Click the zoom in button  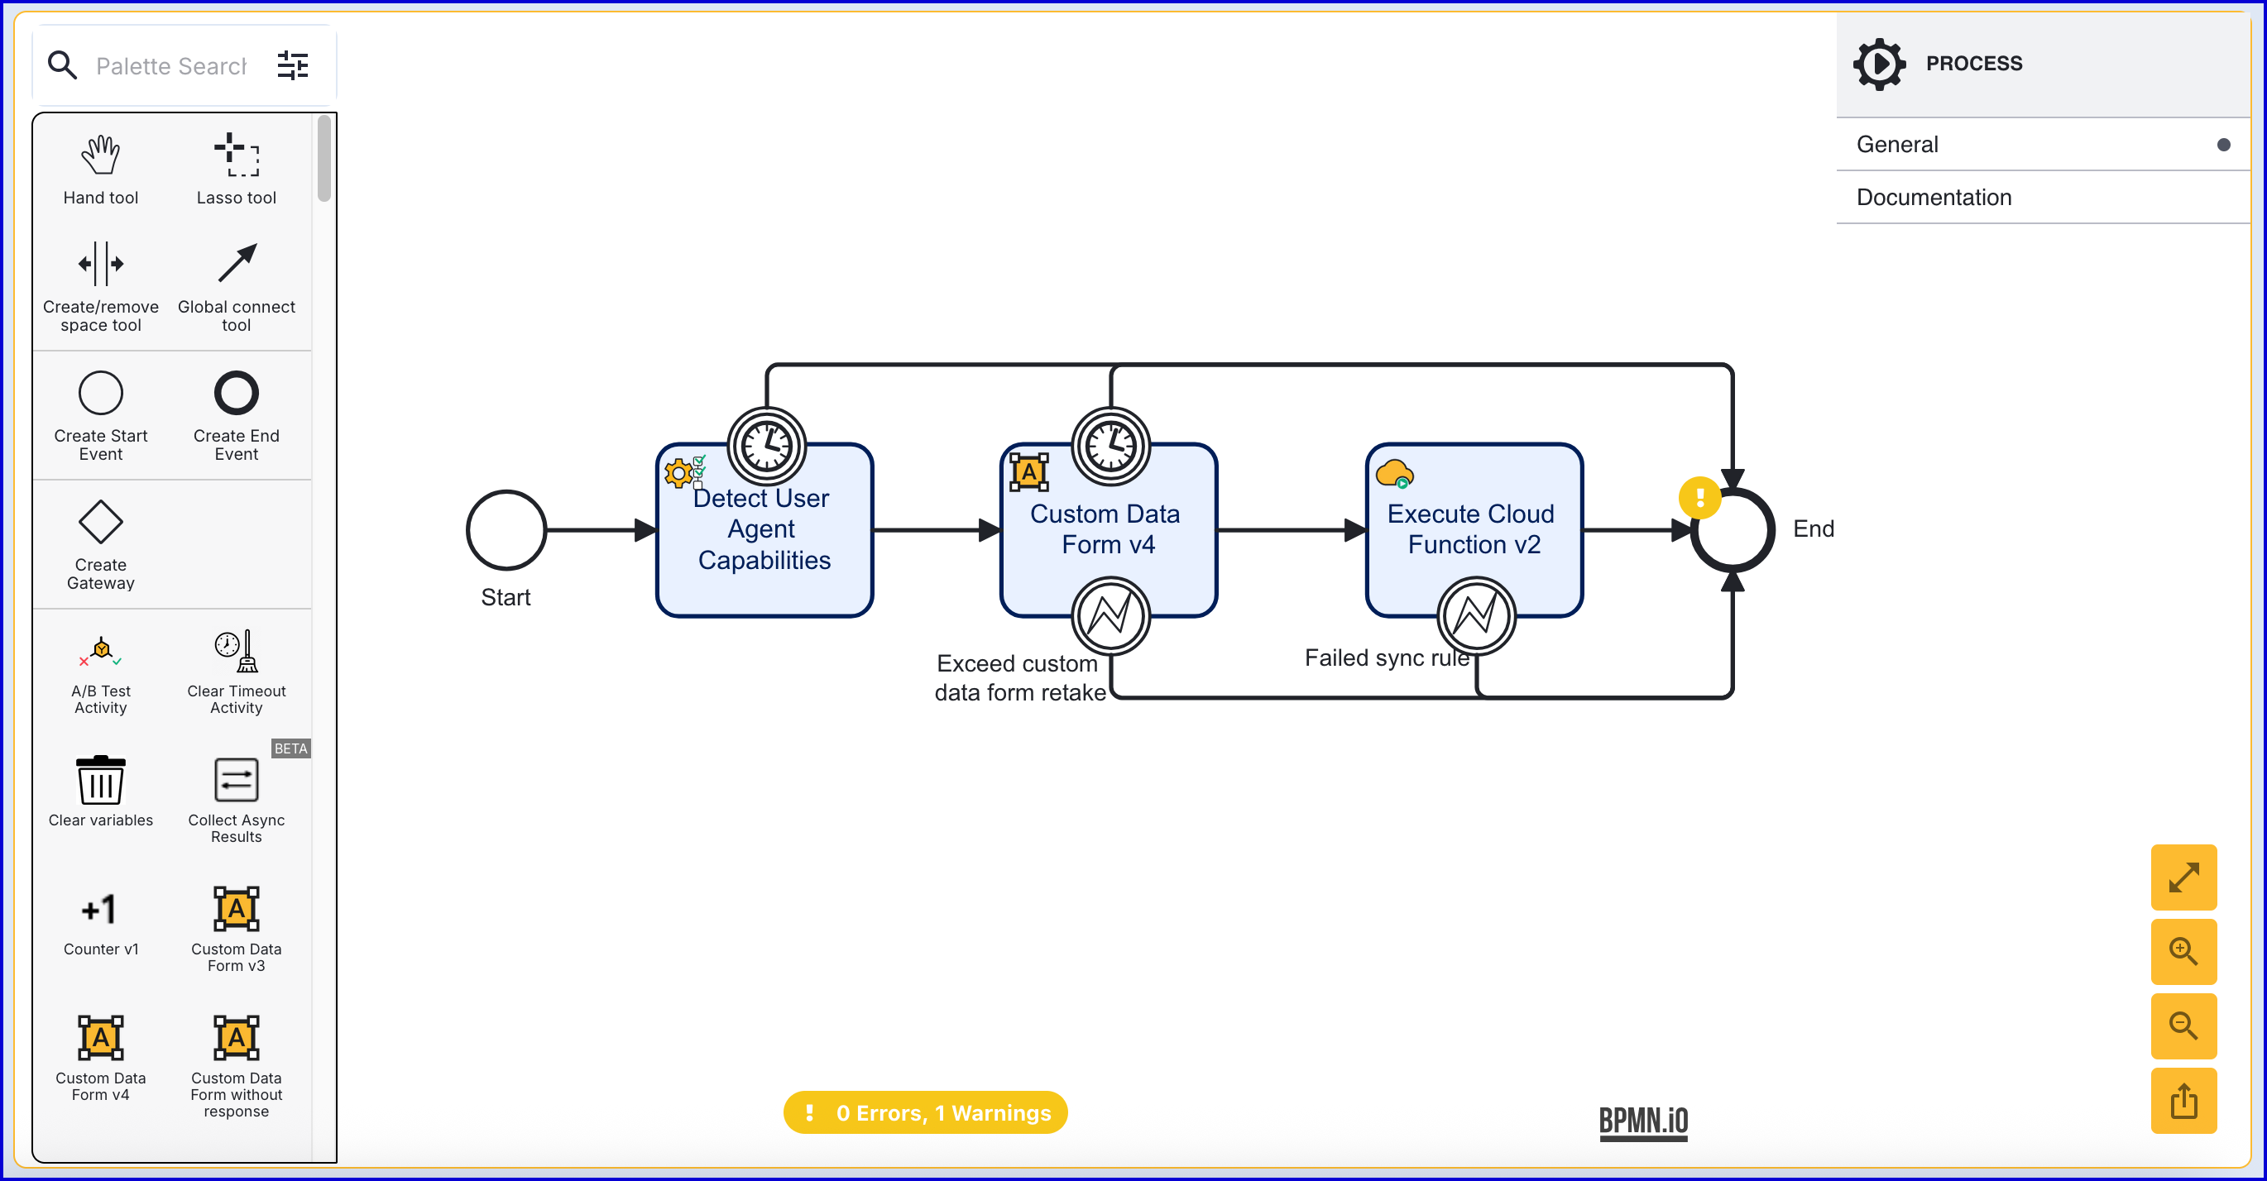coord(2183,951)
